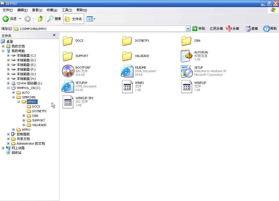Select VALUEADD in the folder tree
This screenshot has width=279, height=201.
coord(39,125)
